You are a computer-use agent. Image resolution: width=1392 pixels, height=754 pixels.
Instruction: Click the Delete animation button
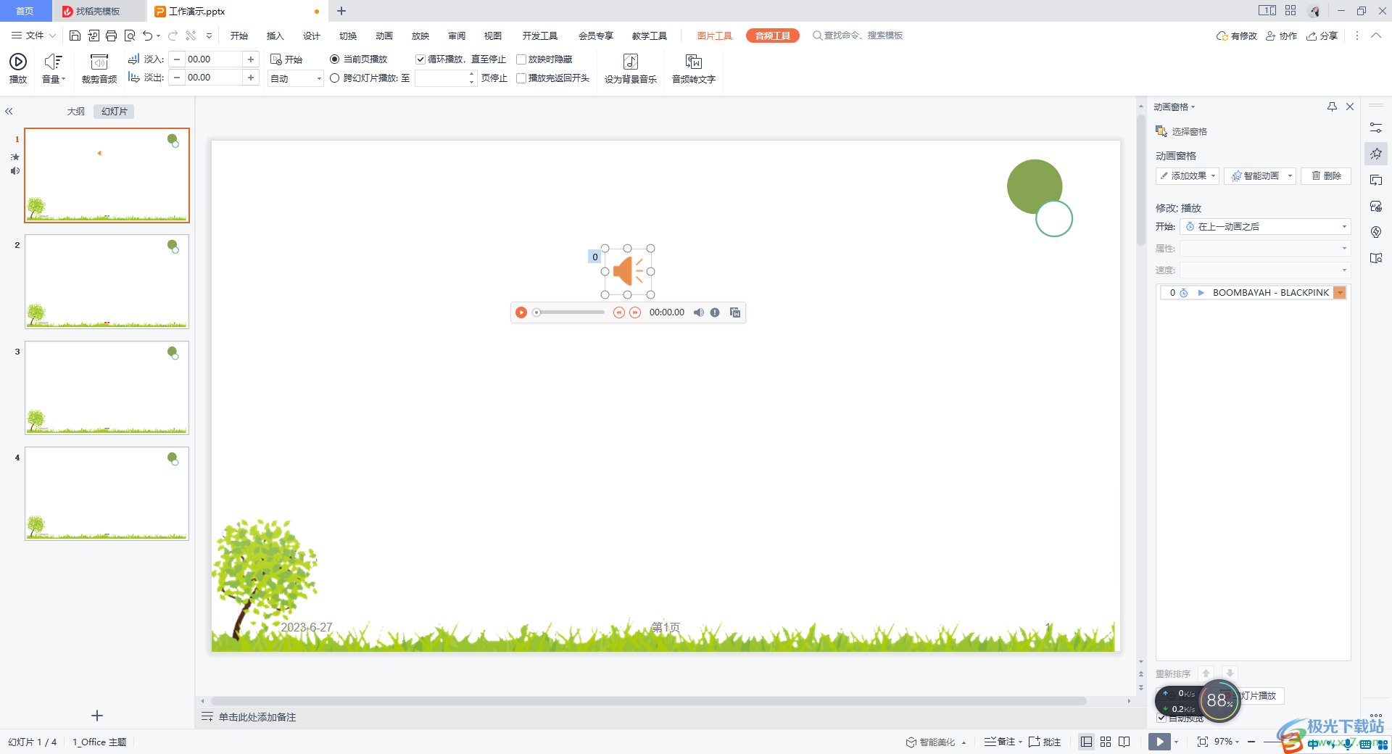[1326, 176]
